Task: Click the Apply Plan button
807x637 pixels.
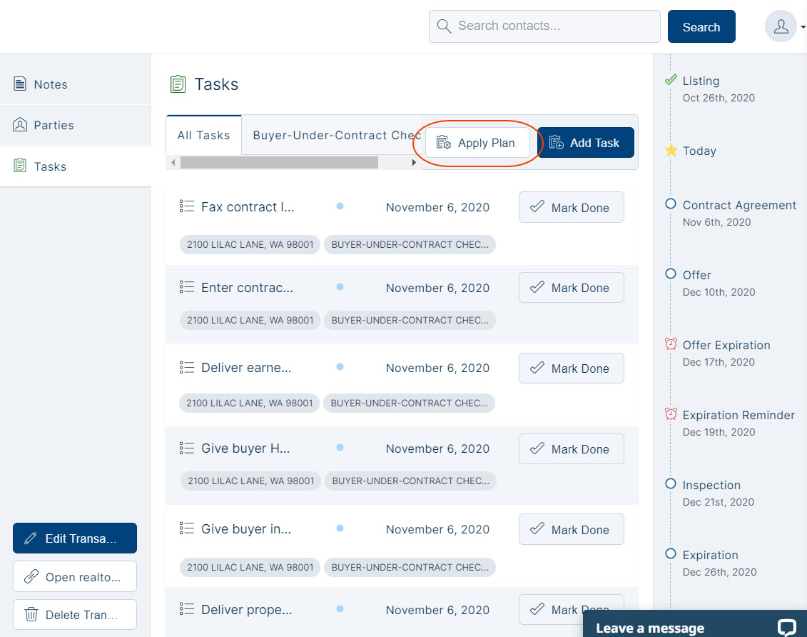Action: click(477, 143)
